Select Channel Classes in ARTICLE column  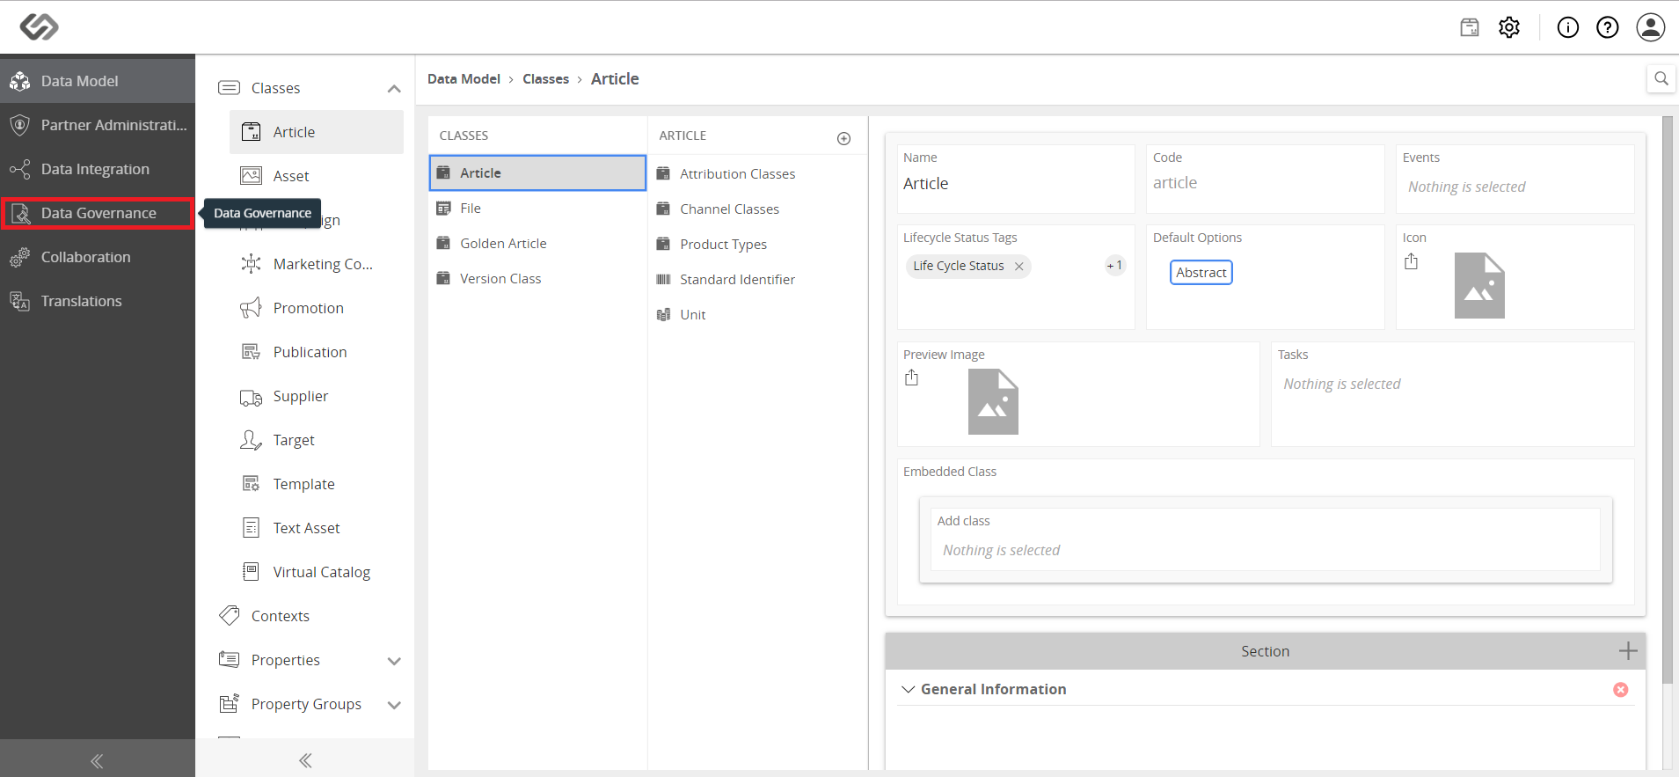757,209
